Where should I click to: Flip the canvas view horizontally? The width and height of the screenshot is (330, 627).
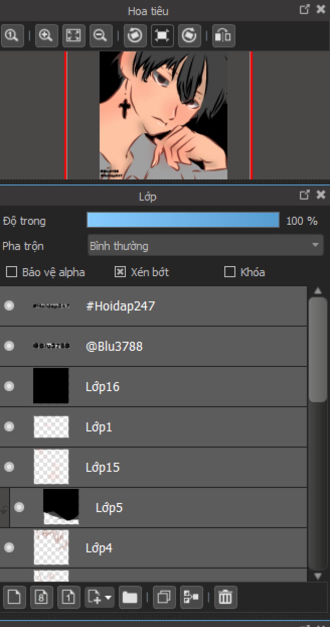click(x=223, y=36)
